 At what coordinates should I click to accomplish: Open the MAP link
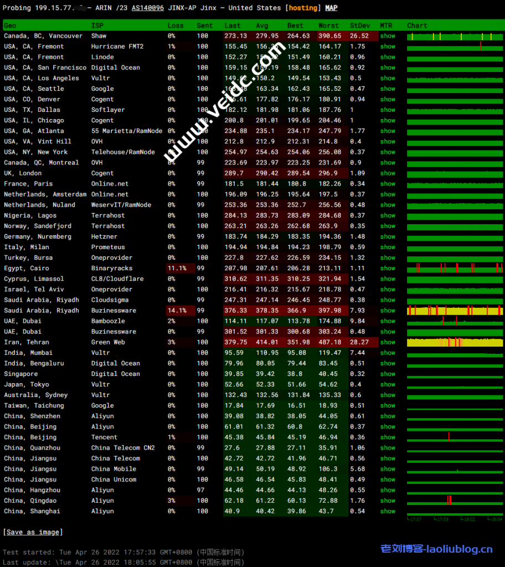pyautogui.click(x=331, y=8)
